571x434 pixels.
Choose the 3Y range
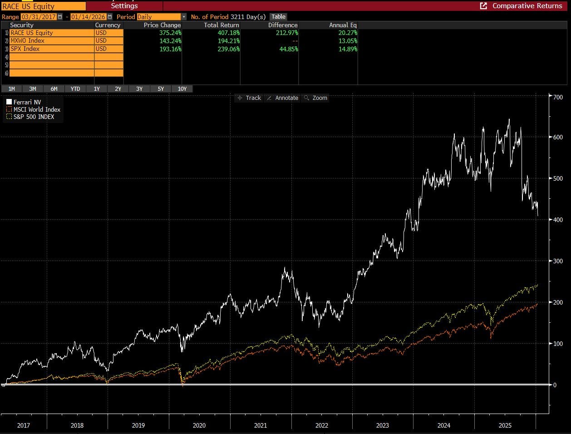tap(139, 89)
